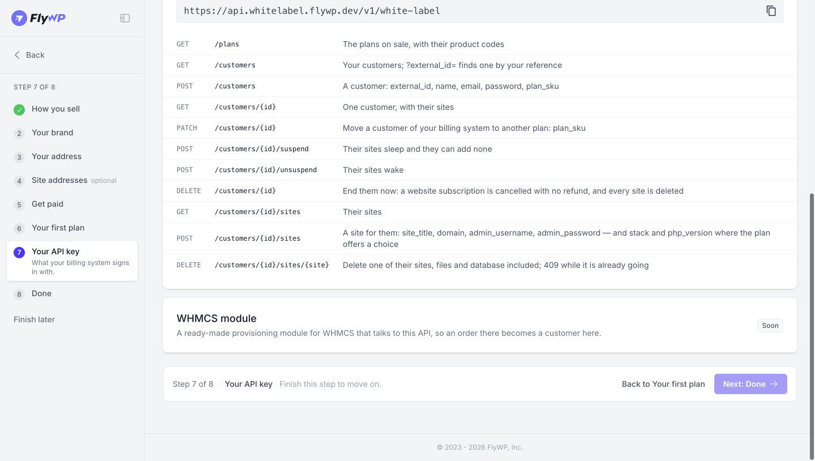Click the Soon badge in WHMCS module
This screenshot has width=815, height=461.
[770, 326]
